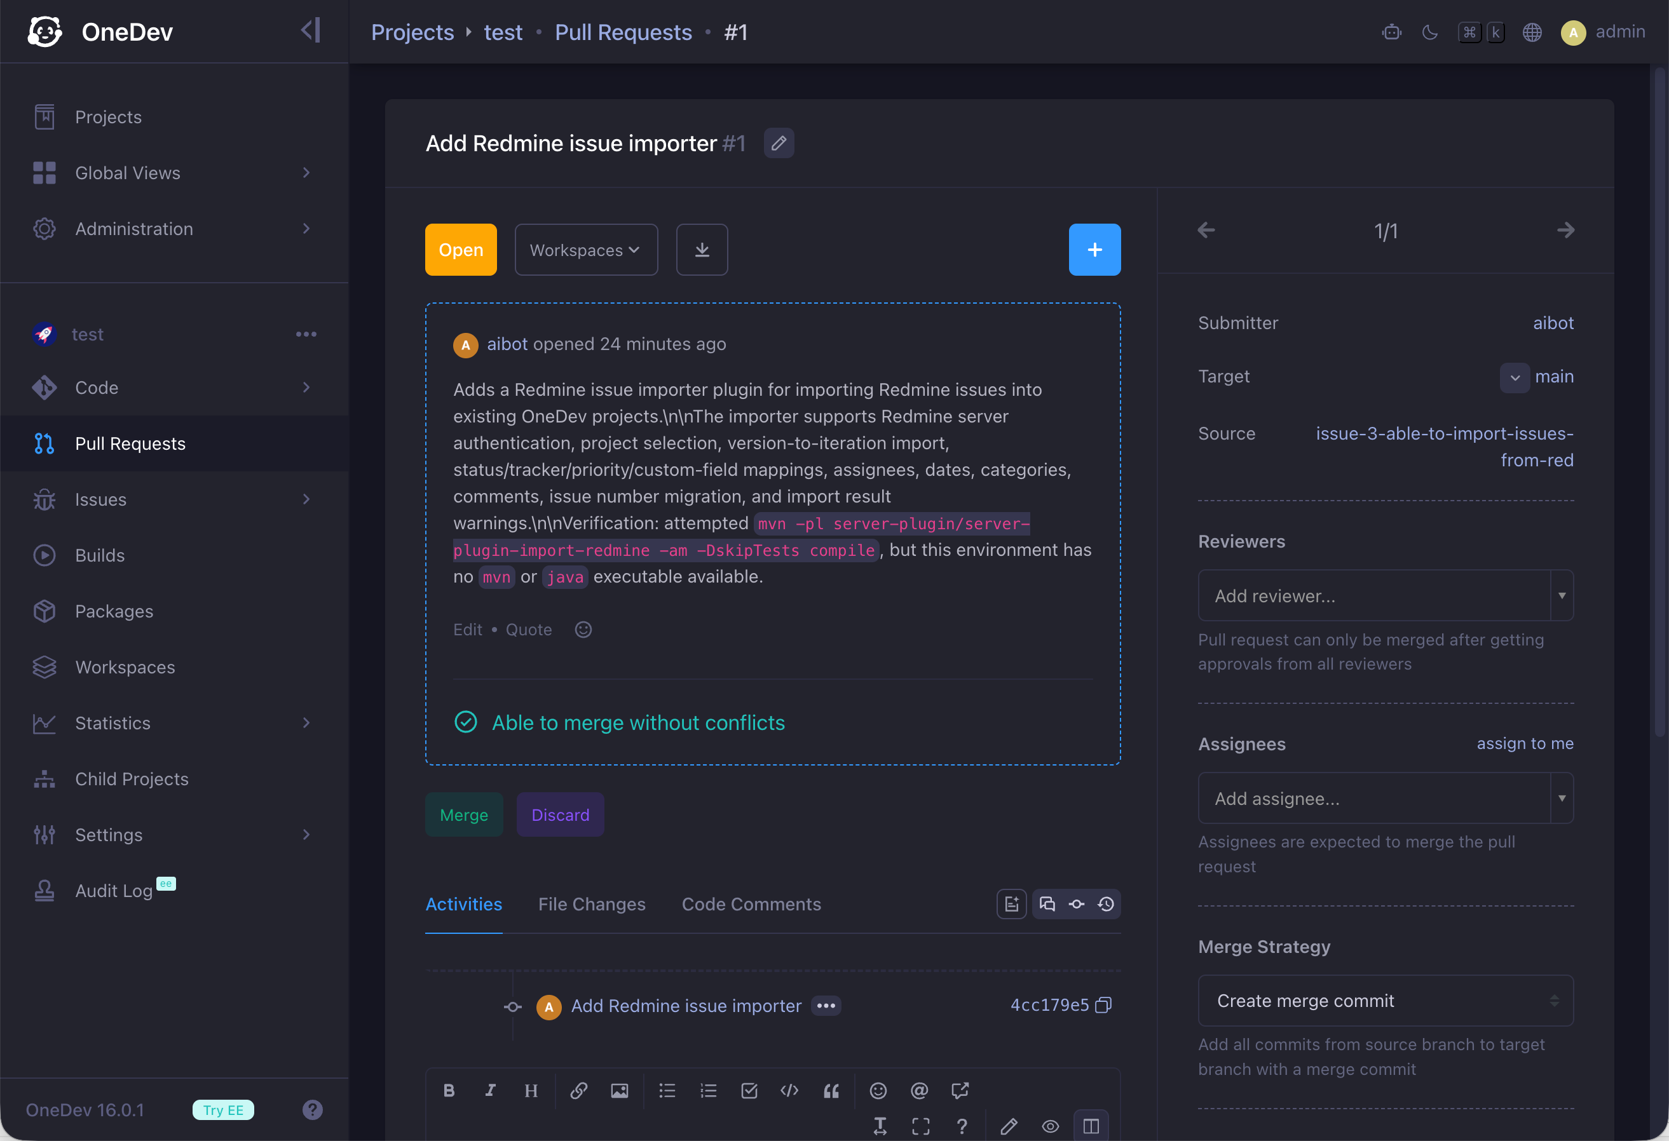Viewport: 1669px width, 1141px height.
Task: Open the target branch dropdown next to main
Action: point(1515,377)
